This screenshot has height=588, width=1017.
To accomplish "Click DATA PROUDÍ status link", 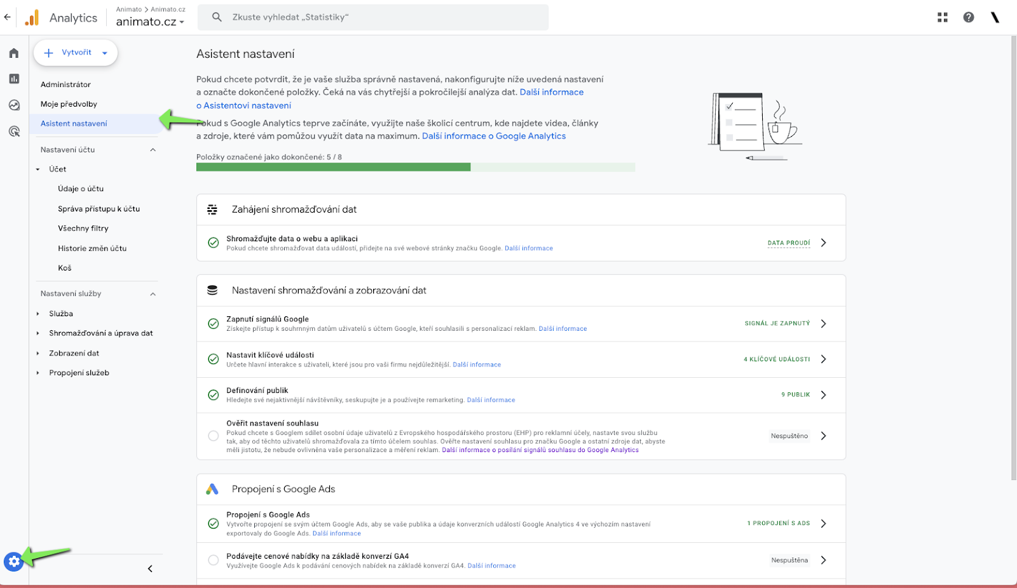I will coord(789,243).
